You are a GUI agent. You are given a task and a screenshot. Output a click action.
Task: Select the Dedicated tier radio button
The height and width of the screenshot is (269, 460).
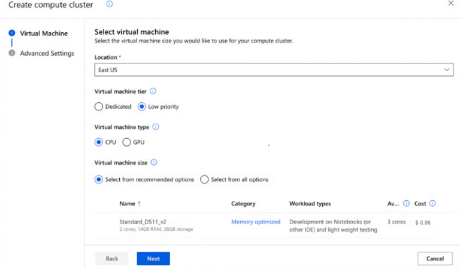tap(99, 107)
